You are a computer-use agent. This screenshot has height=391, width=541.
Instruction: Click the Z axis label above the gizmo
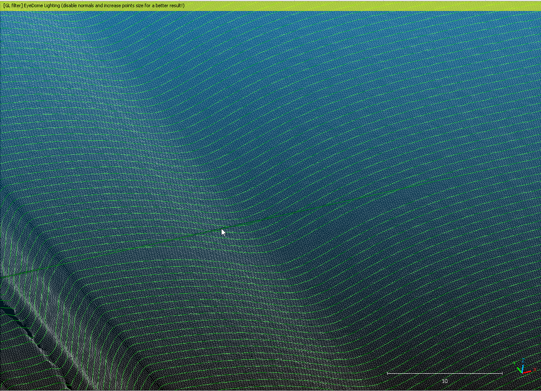[x=523, y=360]
